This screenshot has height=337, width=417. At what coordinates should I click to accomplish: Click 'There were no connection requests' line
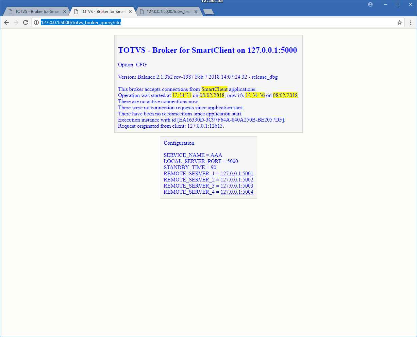coord(181,108)
